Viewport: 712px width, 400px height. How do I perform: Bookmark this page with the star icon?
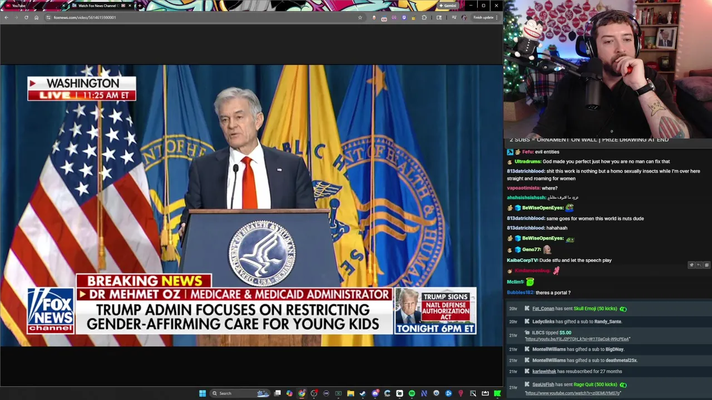click(360, 17)
